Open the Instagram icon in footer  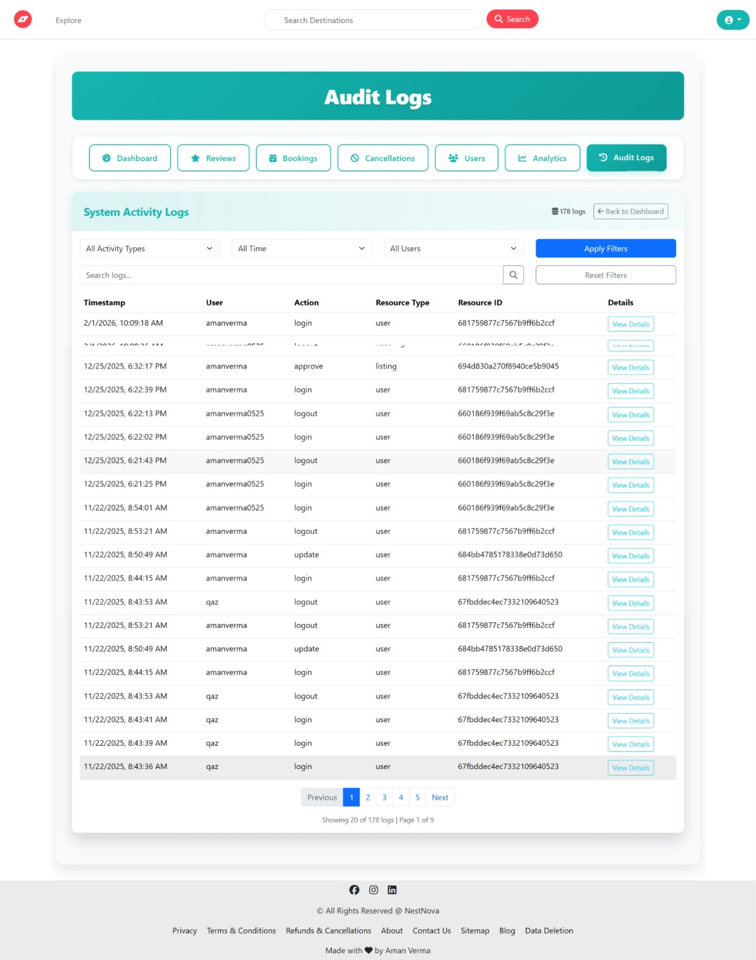point(374,889)
